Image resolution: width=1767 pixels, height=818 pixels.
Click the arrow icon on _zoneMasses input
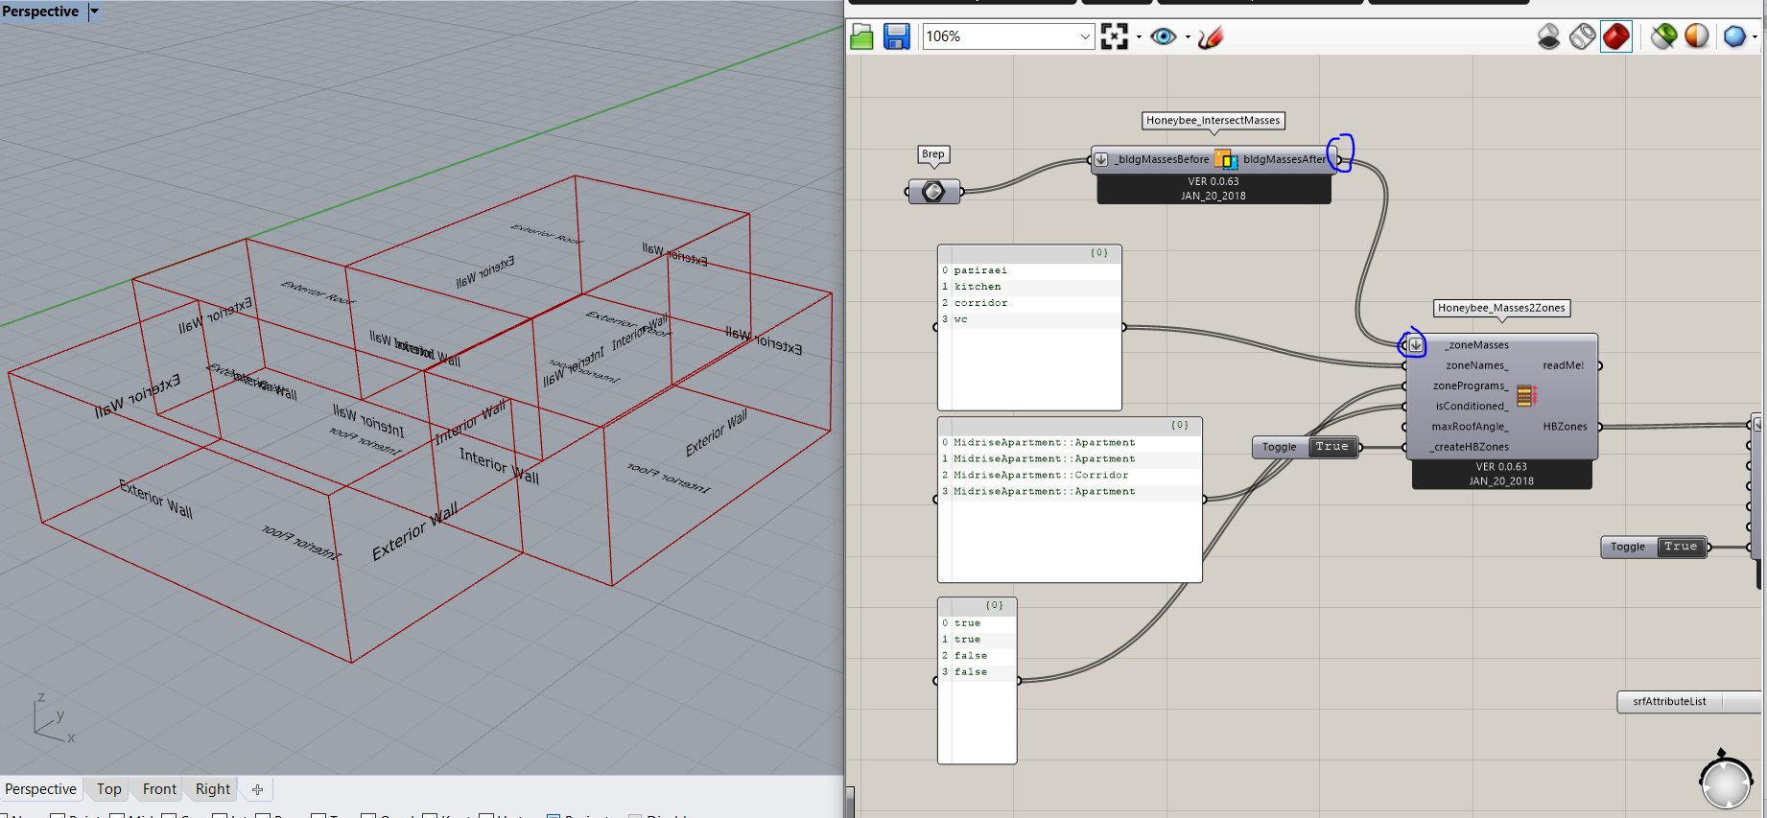click(x=1416, y=345)
